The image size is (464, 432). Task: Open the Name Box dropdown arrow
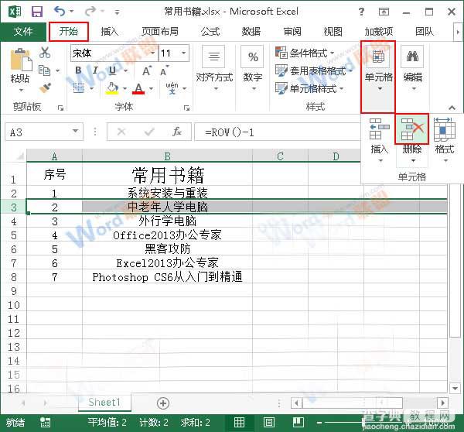pyautogui.click(x=76, y=131)
